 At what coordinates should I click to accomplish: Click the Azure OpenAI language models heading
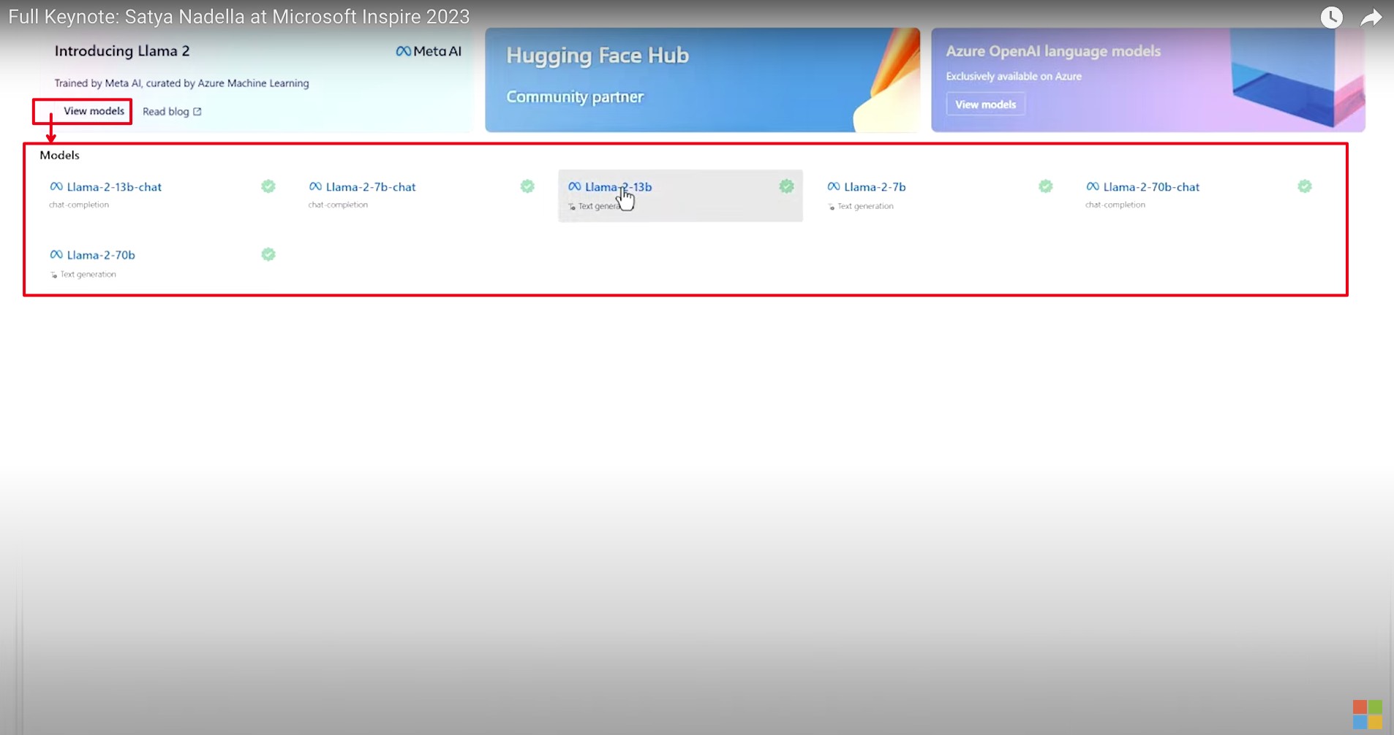tap(1053, 51)
